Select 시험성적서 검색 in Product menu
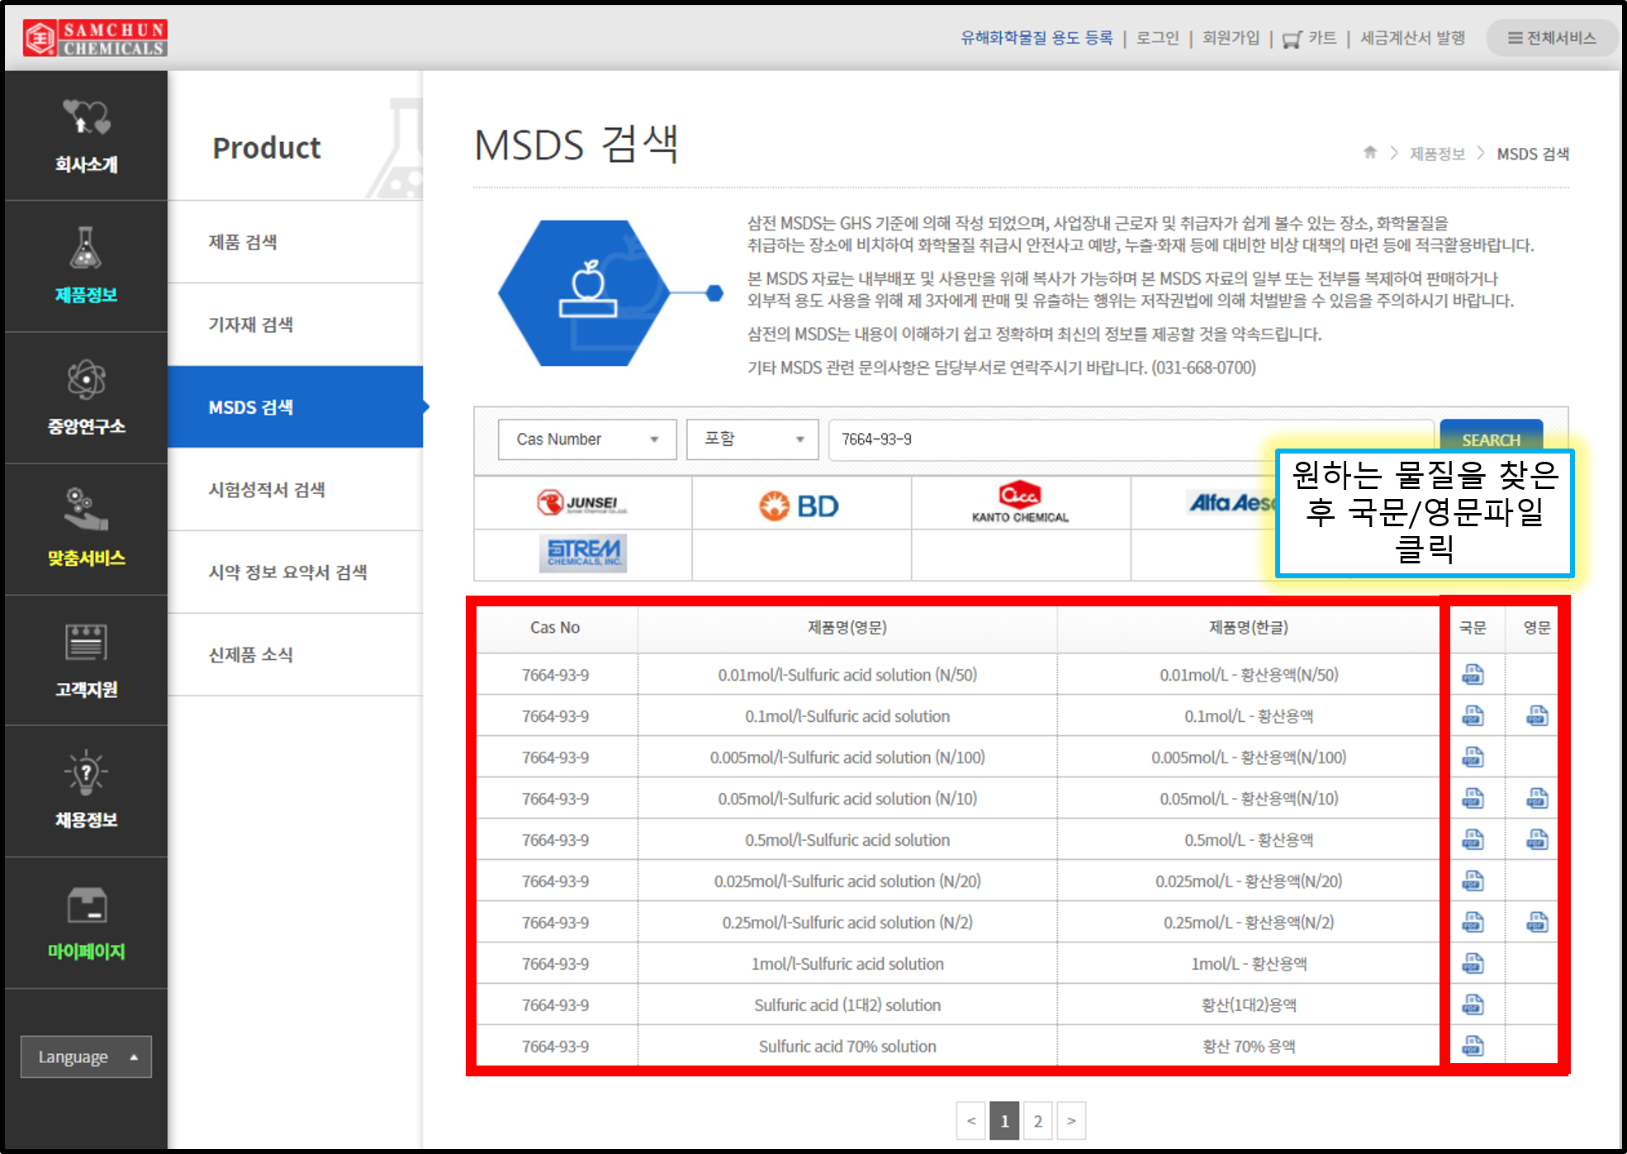 [x=267, y=490]
